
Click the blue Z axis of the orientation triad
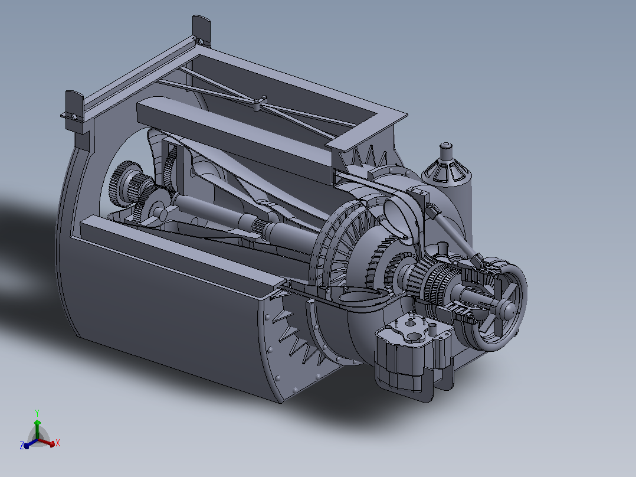pos(29,443)
